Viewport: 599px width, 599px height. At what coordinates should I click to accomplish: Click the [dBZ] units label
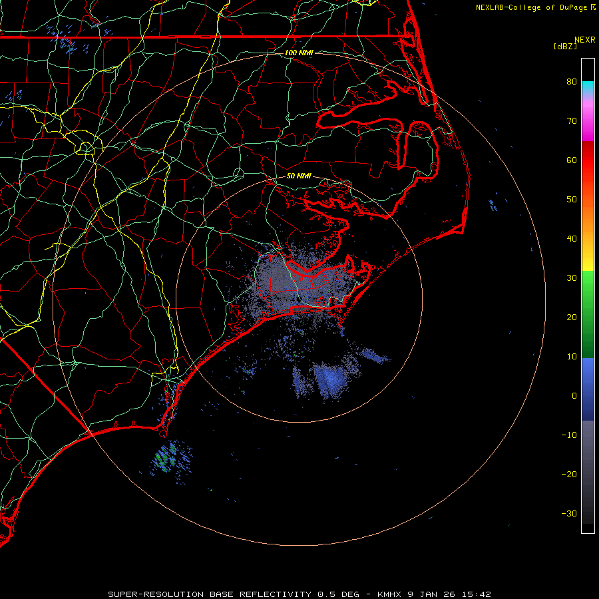pos(565,47)
